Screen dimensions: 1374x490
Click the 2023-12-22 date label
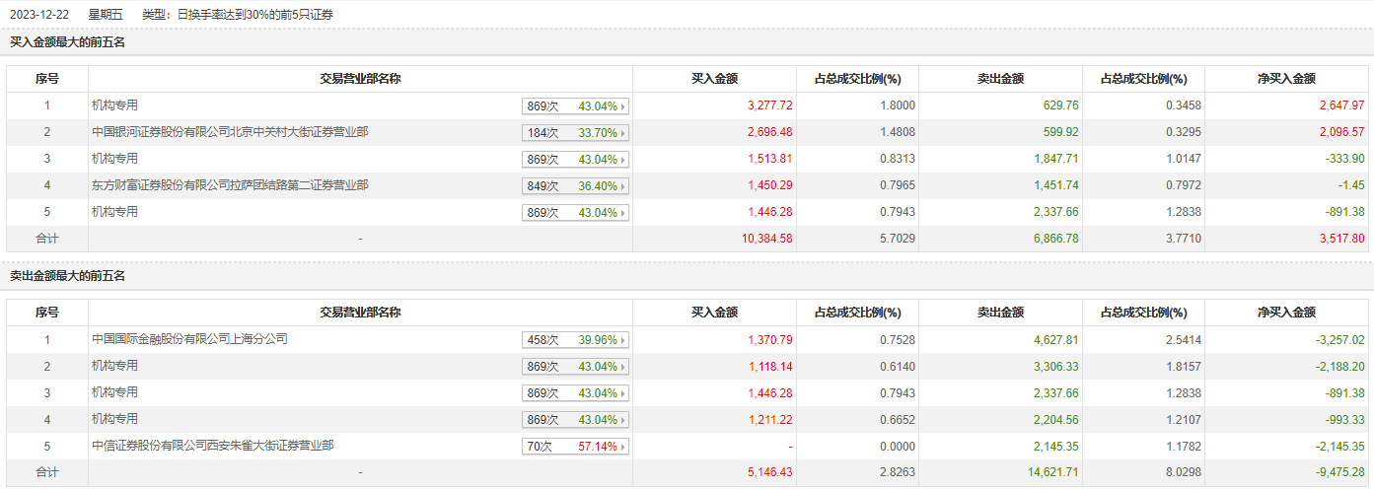click(x=37, y=14)
